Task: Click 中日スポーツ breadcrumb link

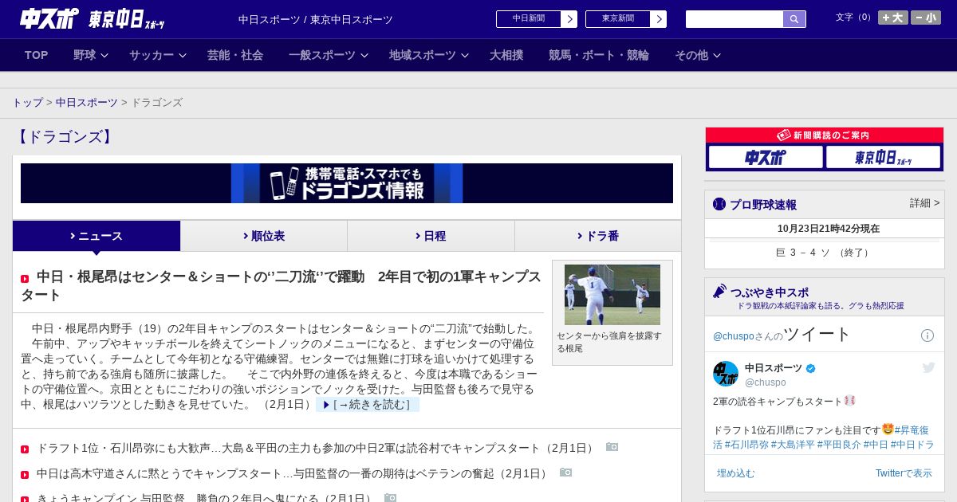Action: point(87,103)
